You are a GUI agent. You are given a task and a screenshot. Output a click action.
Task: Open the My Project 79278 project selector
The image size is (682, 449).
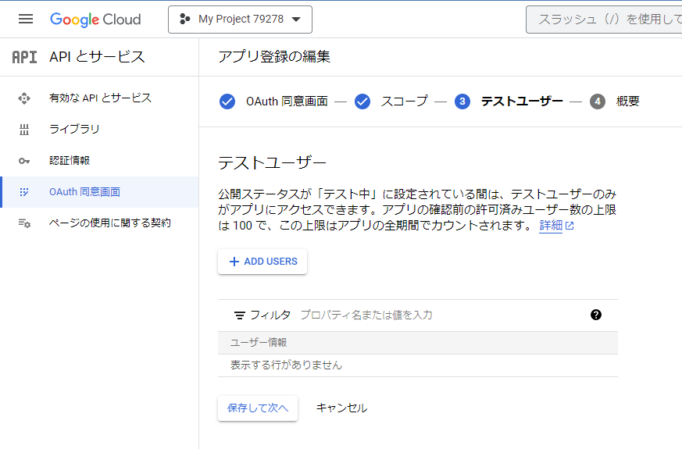coord(240,20)
